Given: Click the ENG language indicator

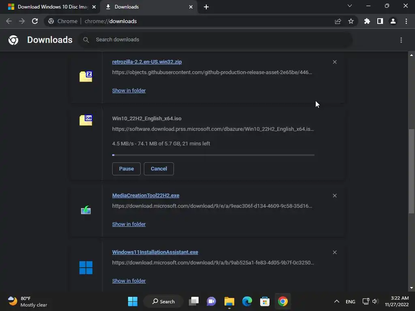Looking at the screenshot, I should pos(351,301).
